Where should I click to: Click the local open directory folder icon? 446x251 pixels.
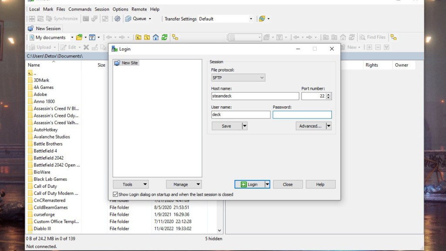pyautogui.click(x=79, y=37)
